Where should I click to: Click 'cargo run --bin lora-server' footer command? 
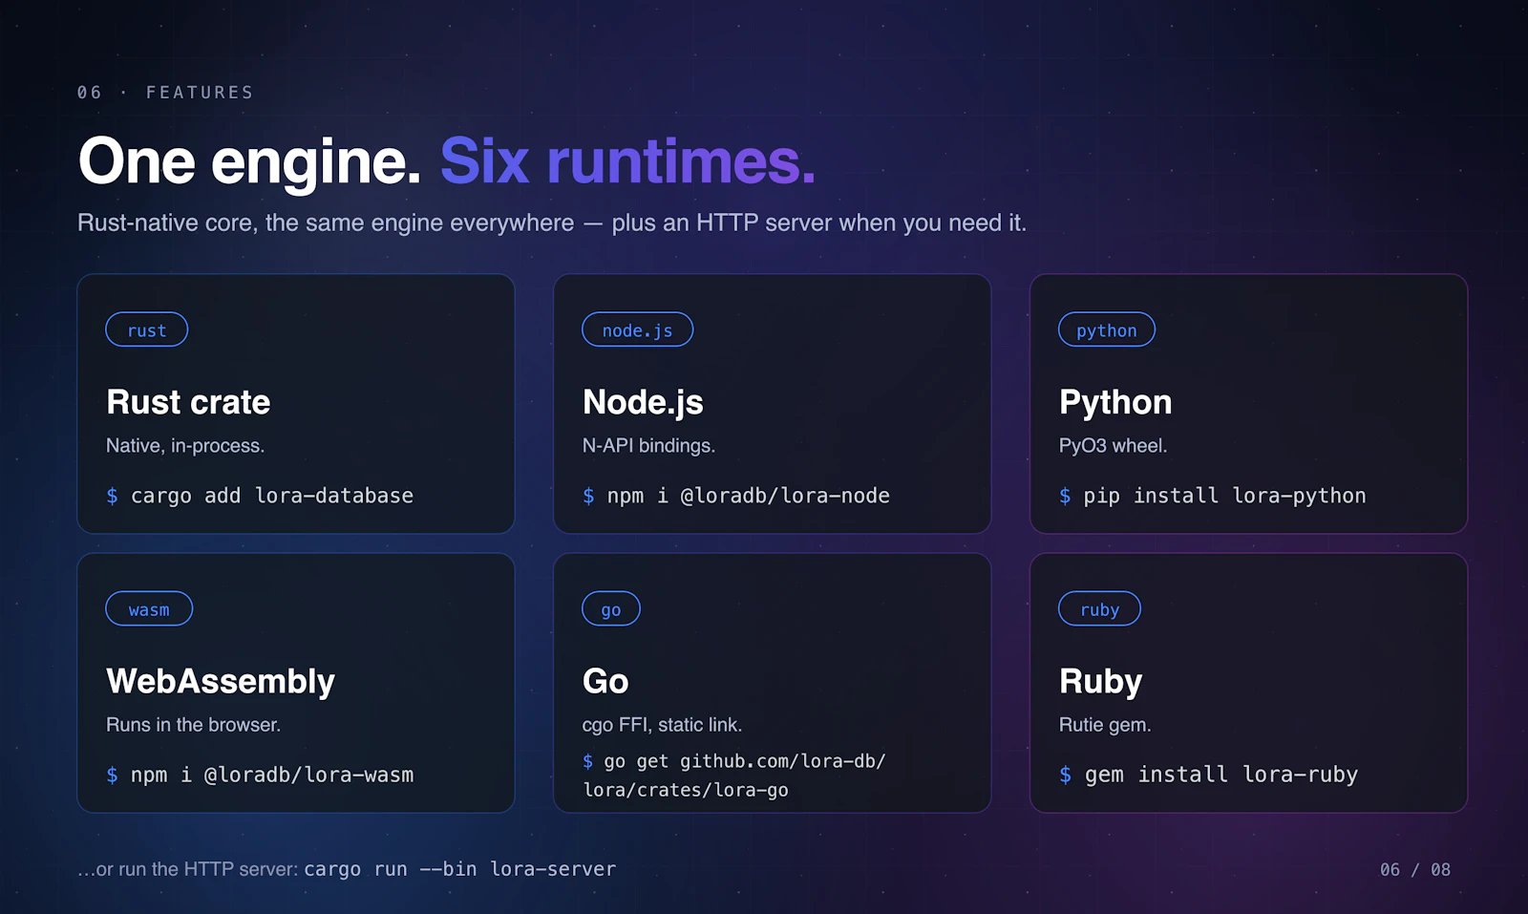pos(459,869)
